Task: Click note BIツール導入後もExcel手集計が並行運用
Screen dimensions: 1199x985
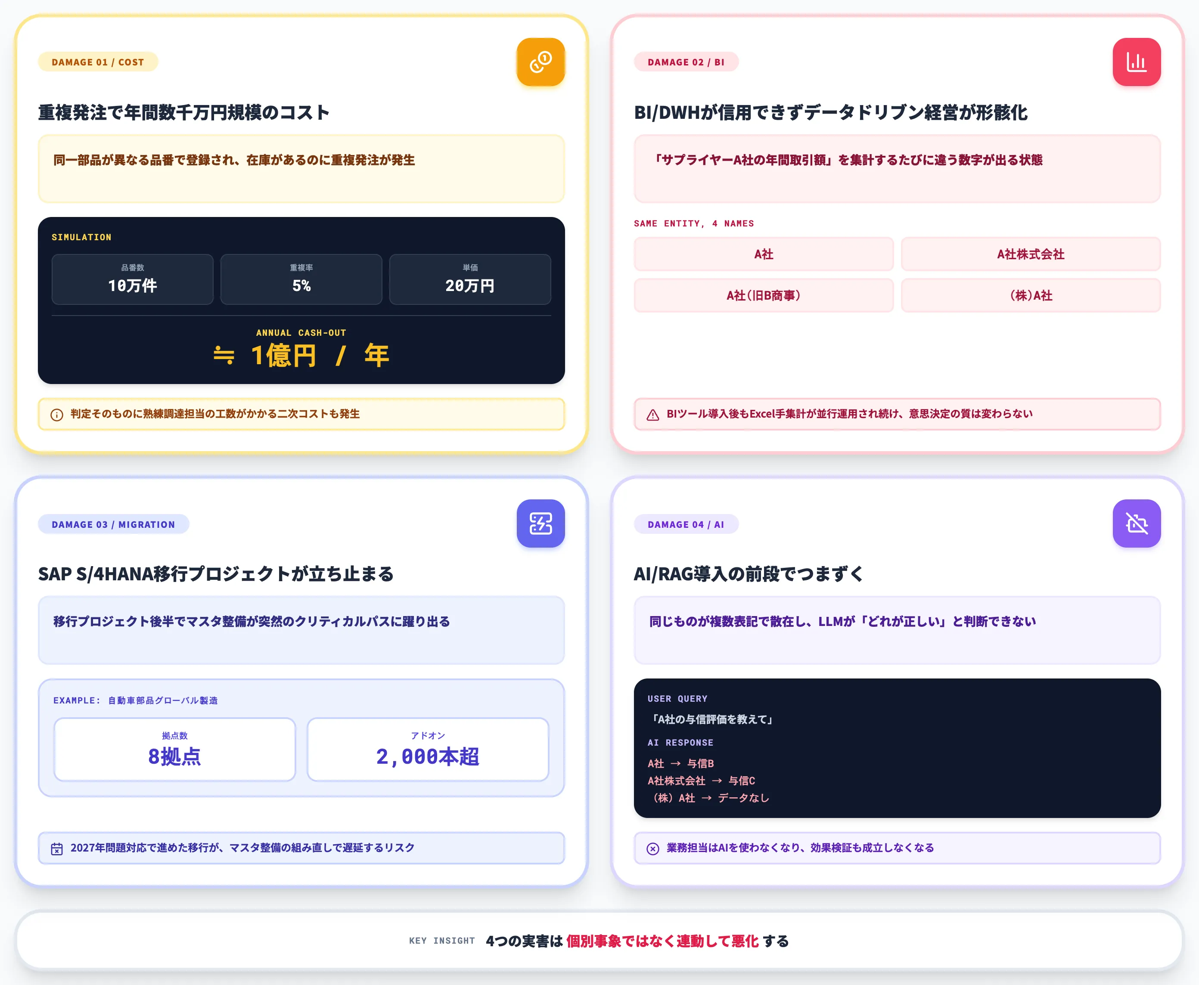Action: [x=849, y=414]
